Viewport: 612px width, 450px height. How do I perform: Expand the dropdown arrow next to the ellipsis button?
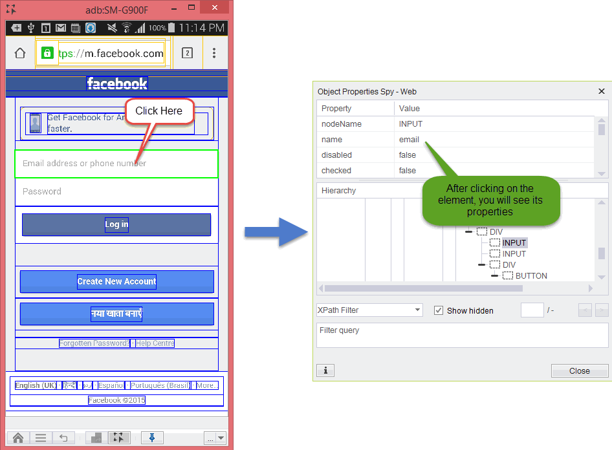(x=221, y=438)
